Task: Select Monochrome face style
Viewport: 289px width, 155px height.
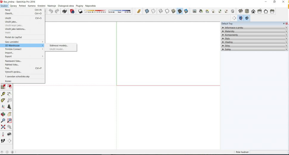Action: [186, 11]
